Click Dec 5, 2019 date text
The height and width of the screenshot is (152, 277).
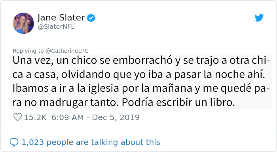(116, 117)
